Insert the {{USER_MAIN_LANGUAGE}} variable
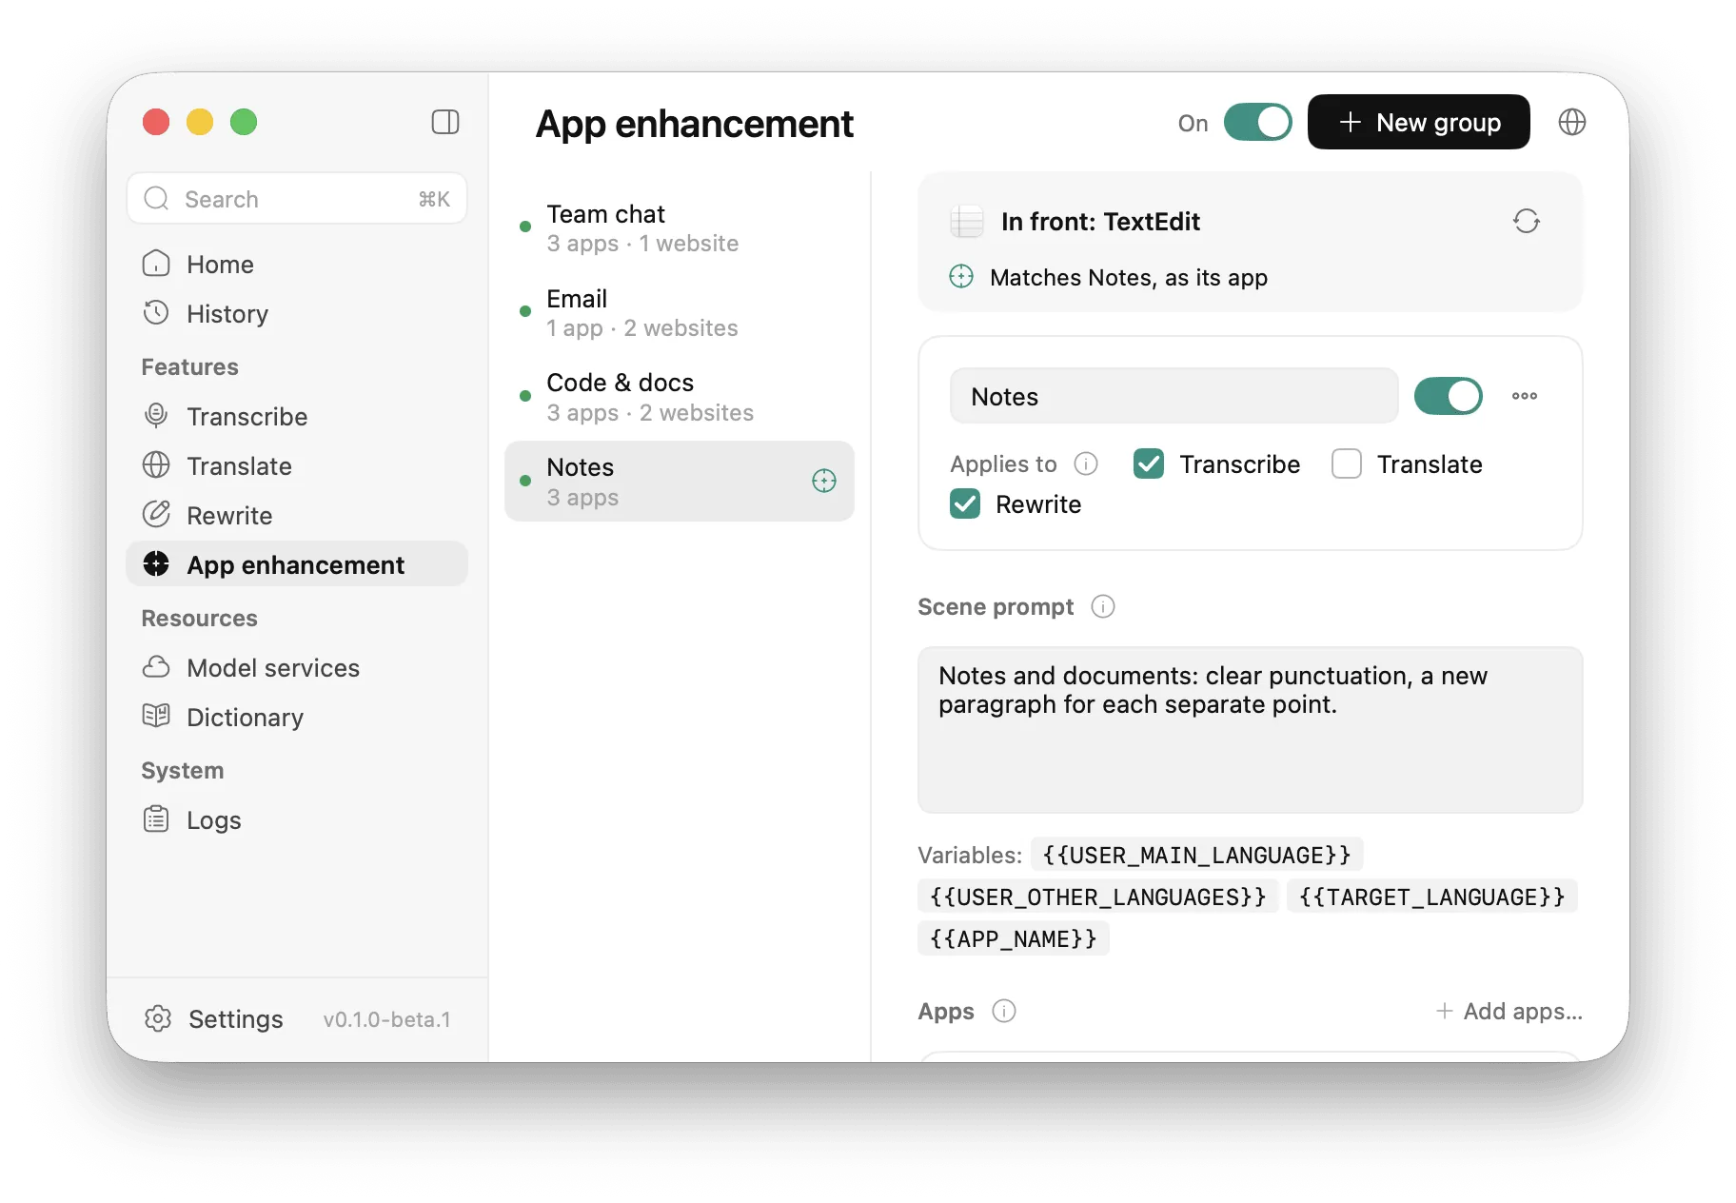The image size is (1736, 1203). (1196, 855)
